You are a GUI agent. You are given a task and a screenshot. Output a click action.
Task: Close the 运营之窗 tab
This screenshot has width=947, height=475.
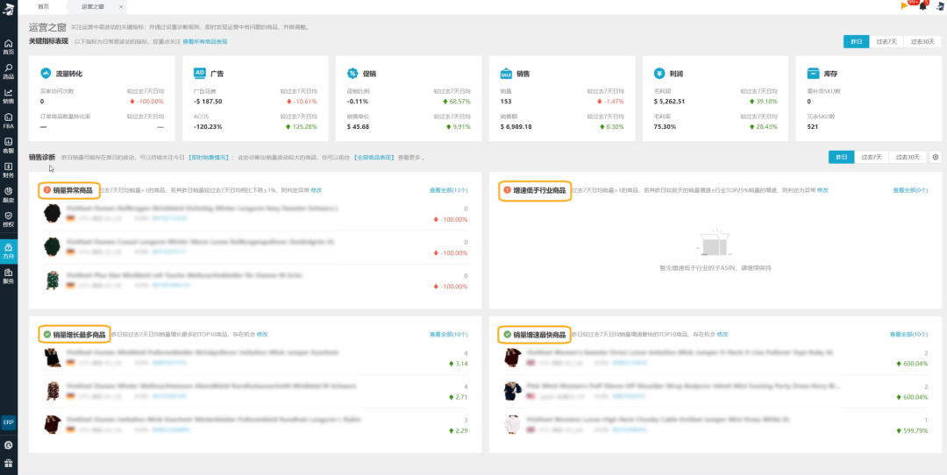121,7
